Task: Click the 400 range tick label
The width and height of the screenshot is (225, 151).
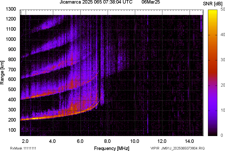Action: click(x=13, y=100)
